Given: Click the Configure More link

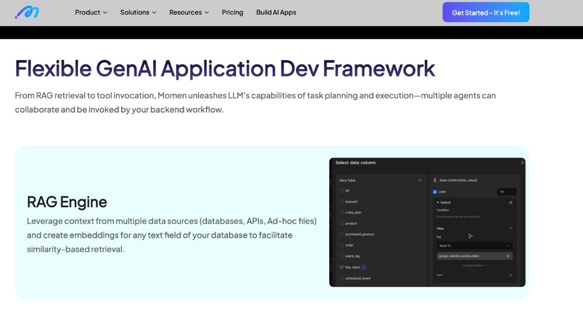Looking at the screenshot, I should coord(474,265).
